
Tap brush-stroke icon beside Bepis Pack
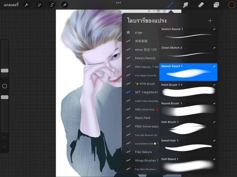128,118
